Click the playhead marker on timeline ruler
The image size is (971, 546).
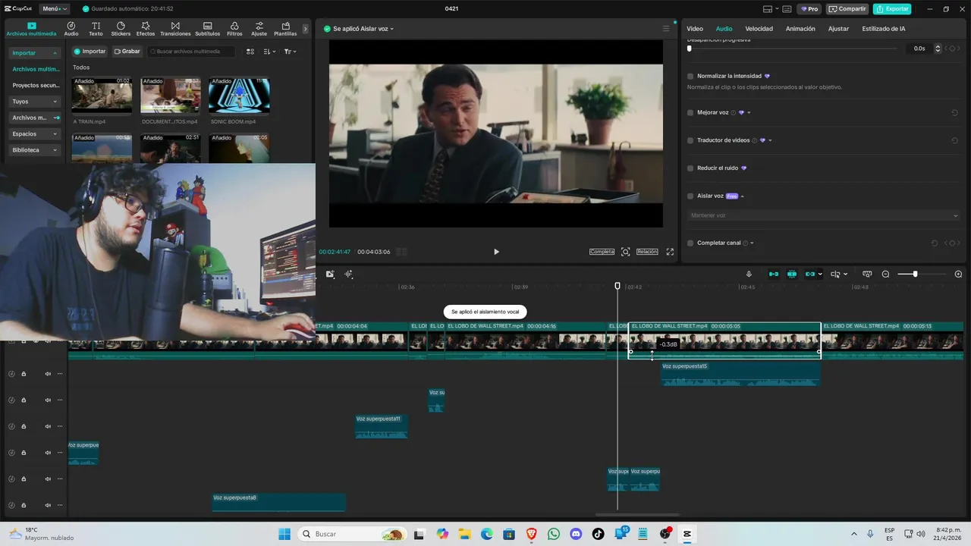coord(617,286)
